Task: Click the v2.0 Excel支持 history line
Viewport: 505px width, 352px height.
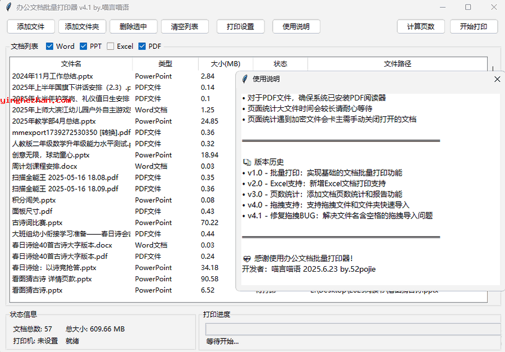Action: click(x=314, y=184)
